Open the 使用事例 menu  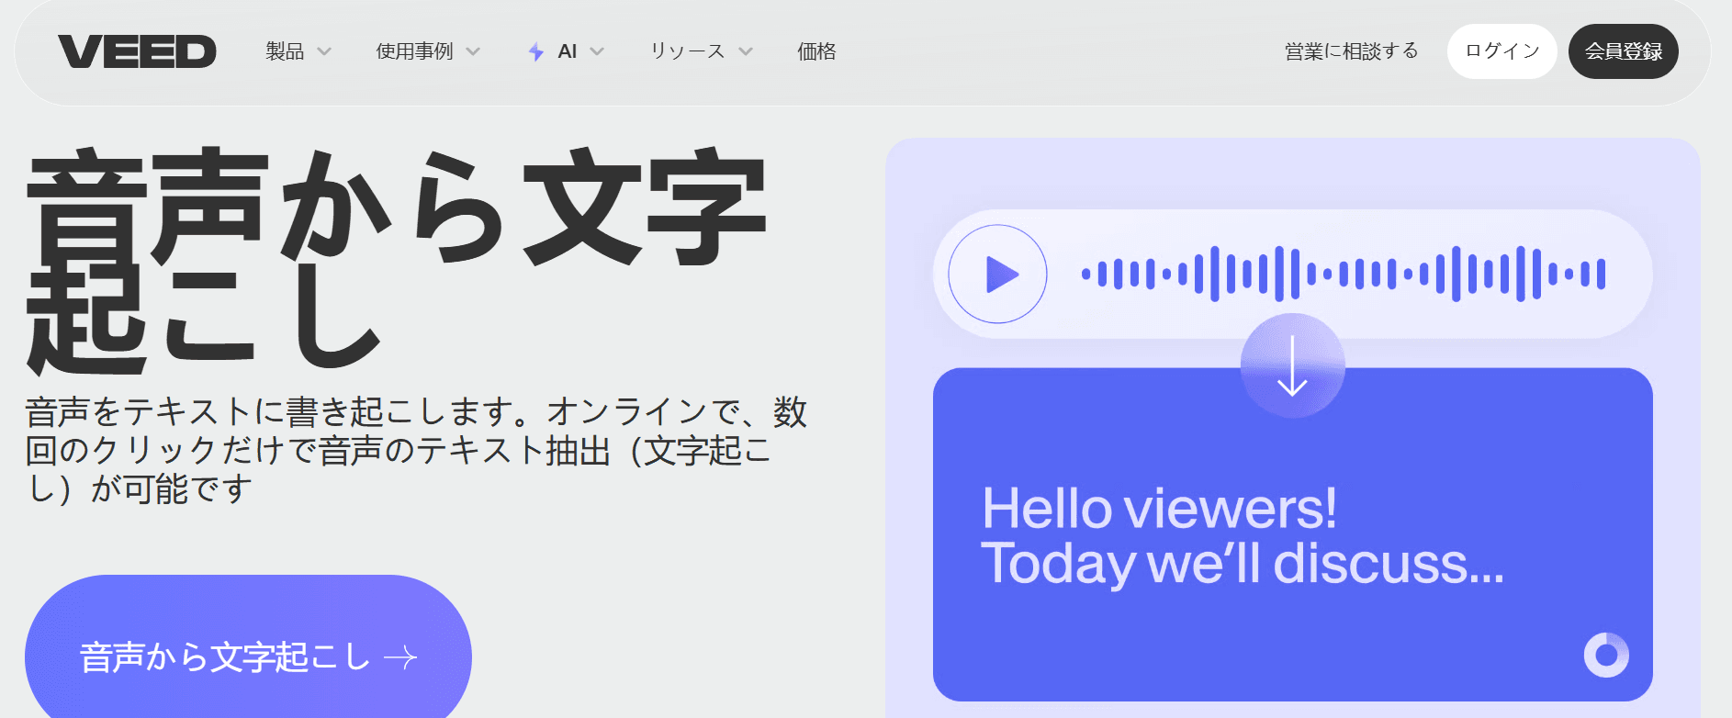coord(414,51)
